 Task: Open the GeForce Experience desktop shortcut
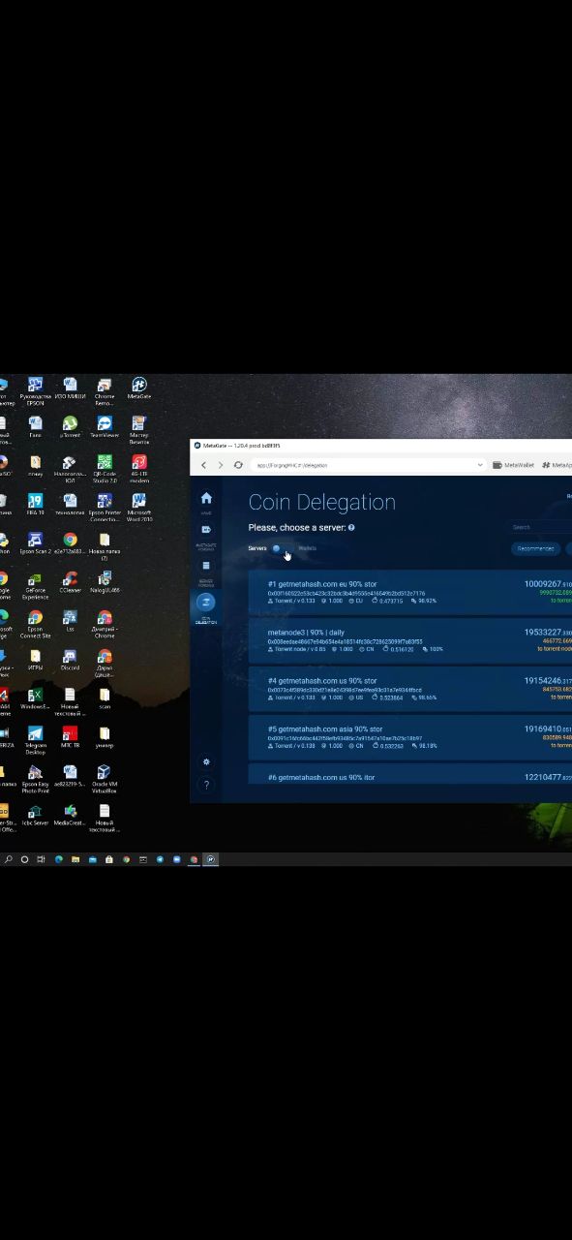coord(35,585)
